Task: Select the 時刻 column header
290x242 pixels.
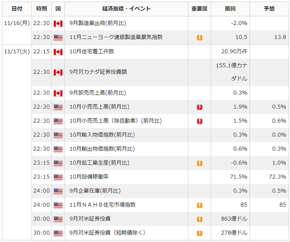Action: 41,9
